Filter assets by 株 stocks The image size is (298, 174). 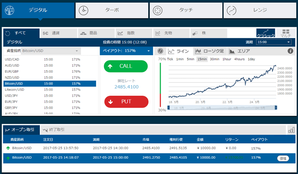(x=209, y=33)
